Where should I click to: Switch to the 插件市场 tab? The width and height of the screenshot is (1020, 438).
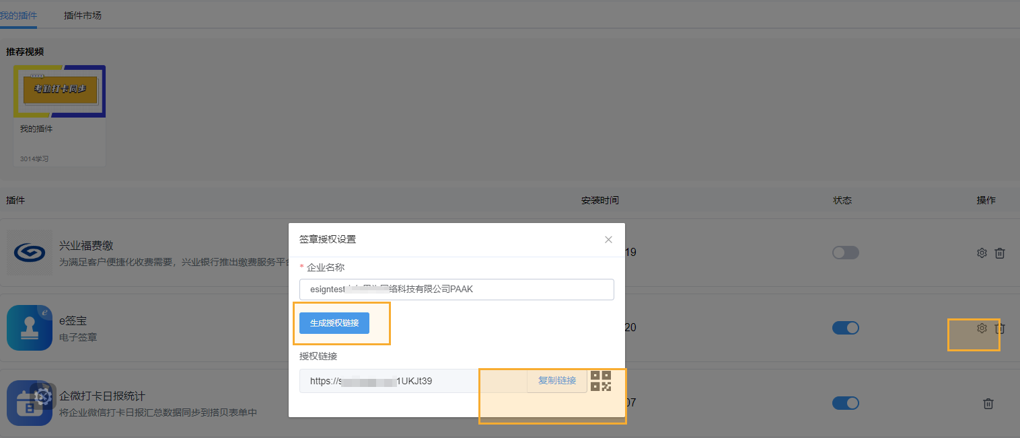pos(82,15)
